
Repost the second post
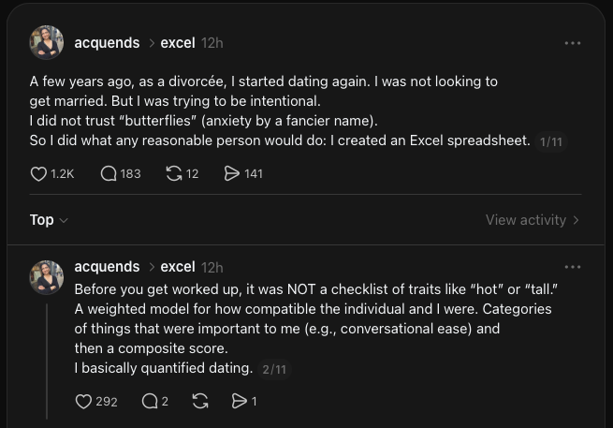pyautogui.click(x=199, y=401)
